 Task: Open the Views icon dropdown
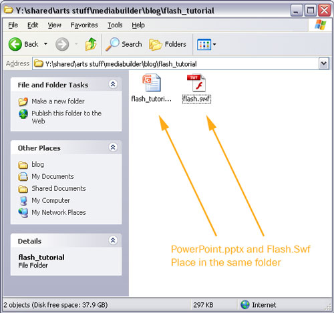206,44
